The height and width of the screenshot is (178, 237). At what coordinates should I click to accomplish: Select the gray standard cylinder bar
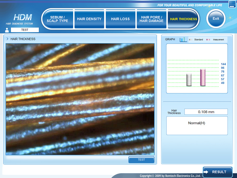click(x=189, y=80)
